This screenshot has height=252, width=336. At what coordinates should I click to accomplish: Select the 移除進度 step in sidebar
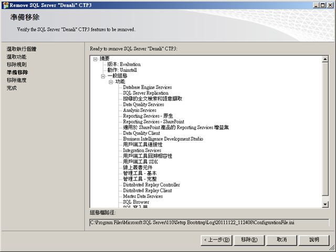(x=16, y=80)
